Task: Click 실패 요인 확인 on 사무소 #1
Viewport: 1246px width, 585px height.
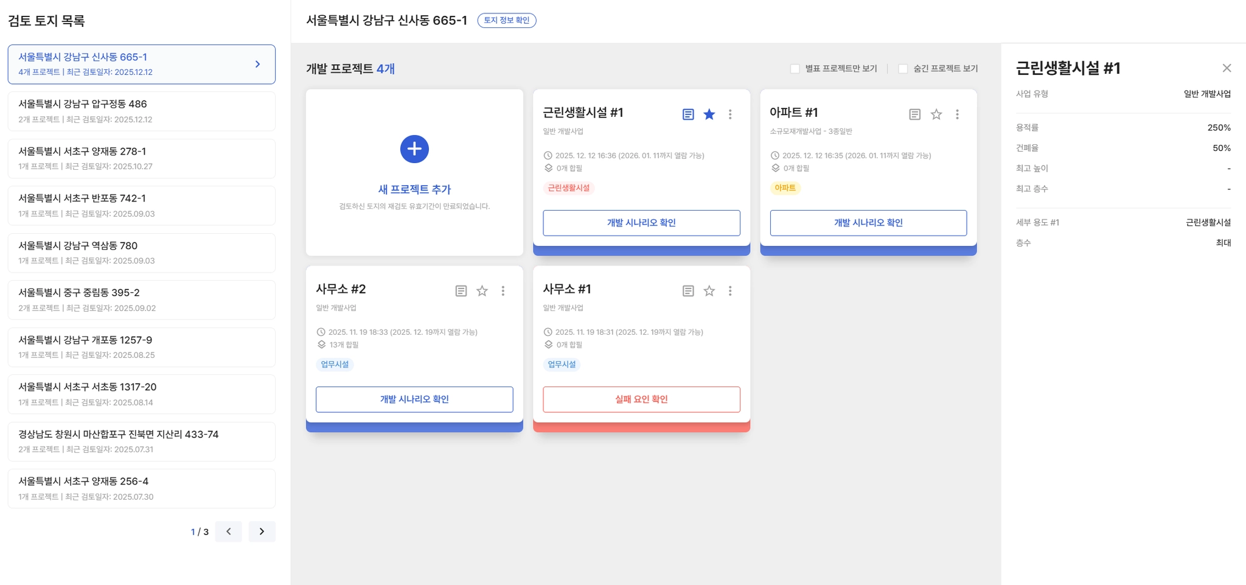Action: pyautogui.click(x=641, y=399)
